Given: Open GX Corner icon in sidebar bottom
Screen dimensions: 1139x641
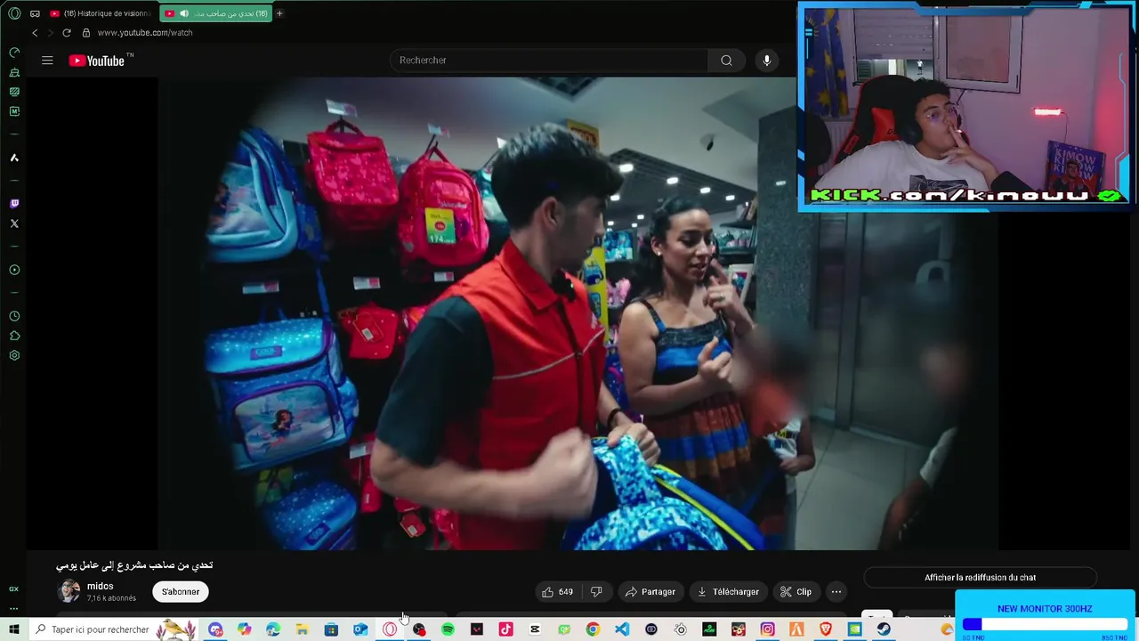Looking at the screenshot, I should [x=14, y=588].
